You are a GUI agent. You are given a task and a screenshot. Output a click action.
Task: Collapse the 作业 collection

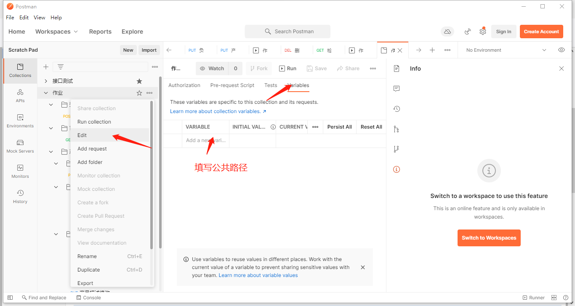[x=46, y=93]
